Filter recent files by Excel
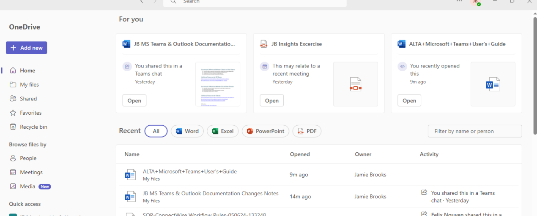The height and width of the screenshot is (216, 537). tap(223, 131)
